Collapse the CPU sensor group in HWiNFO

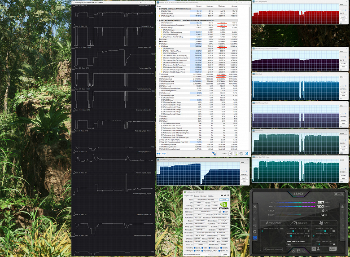(157, 9)
